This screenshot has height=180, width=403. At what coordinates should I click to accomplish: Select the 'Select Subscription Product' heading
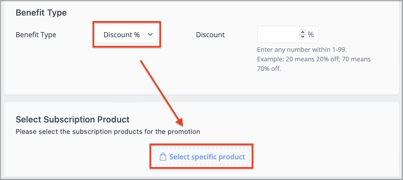coord(73,120)
